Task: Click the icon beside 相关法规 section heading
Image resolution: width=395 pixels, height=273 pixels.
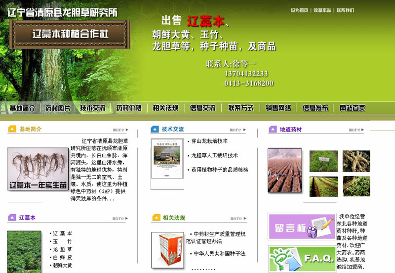Action: [x=156, y=218]
